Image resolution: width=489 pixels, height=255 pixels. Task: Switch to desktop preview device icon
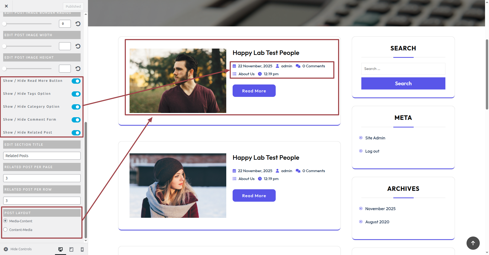[61, 249]
